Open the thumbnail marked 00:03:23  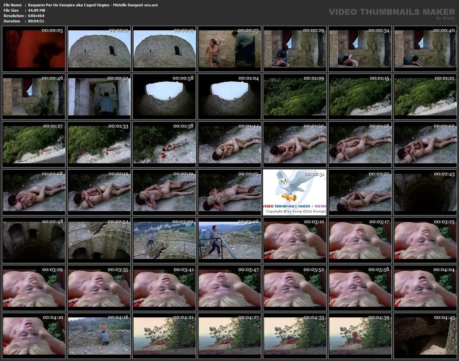click(x=425, y=240)
